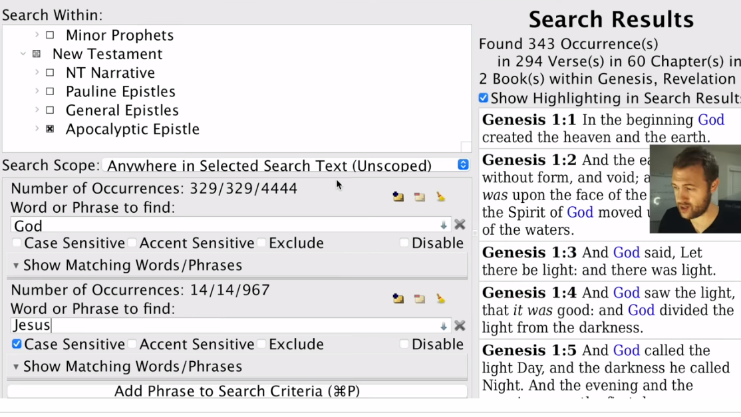Screen dimensions: 741x417
Task: Toggle Show Highlighting in Search Results
Action: pos(484,98)
